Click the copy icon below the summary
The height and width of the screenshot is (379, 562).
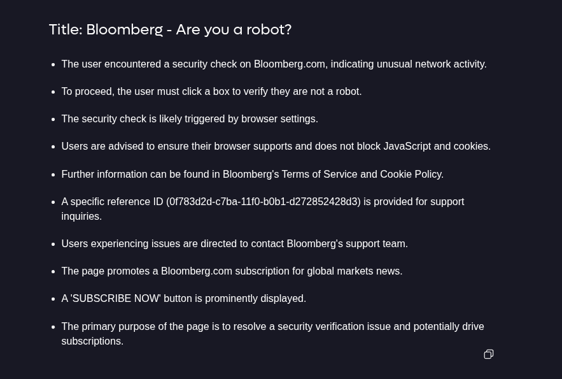point(489,354)
